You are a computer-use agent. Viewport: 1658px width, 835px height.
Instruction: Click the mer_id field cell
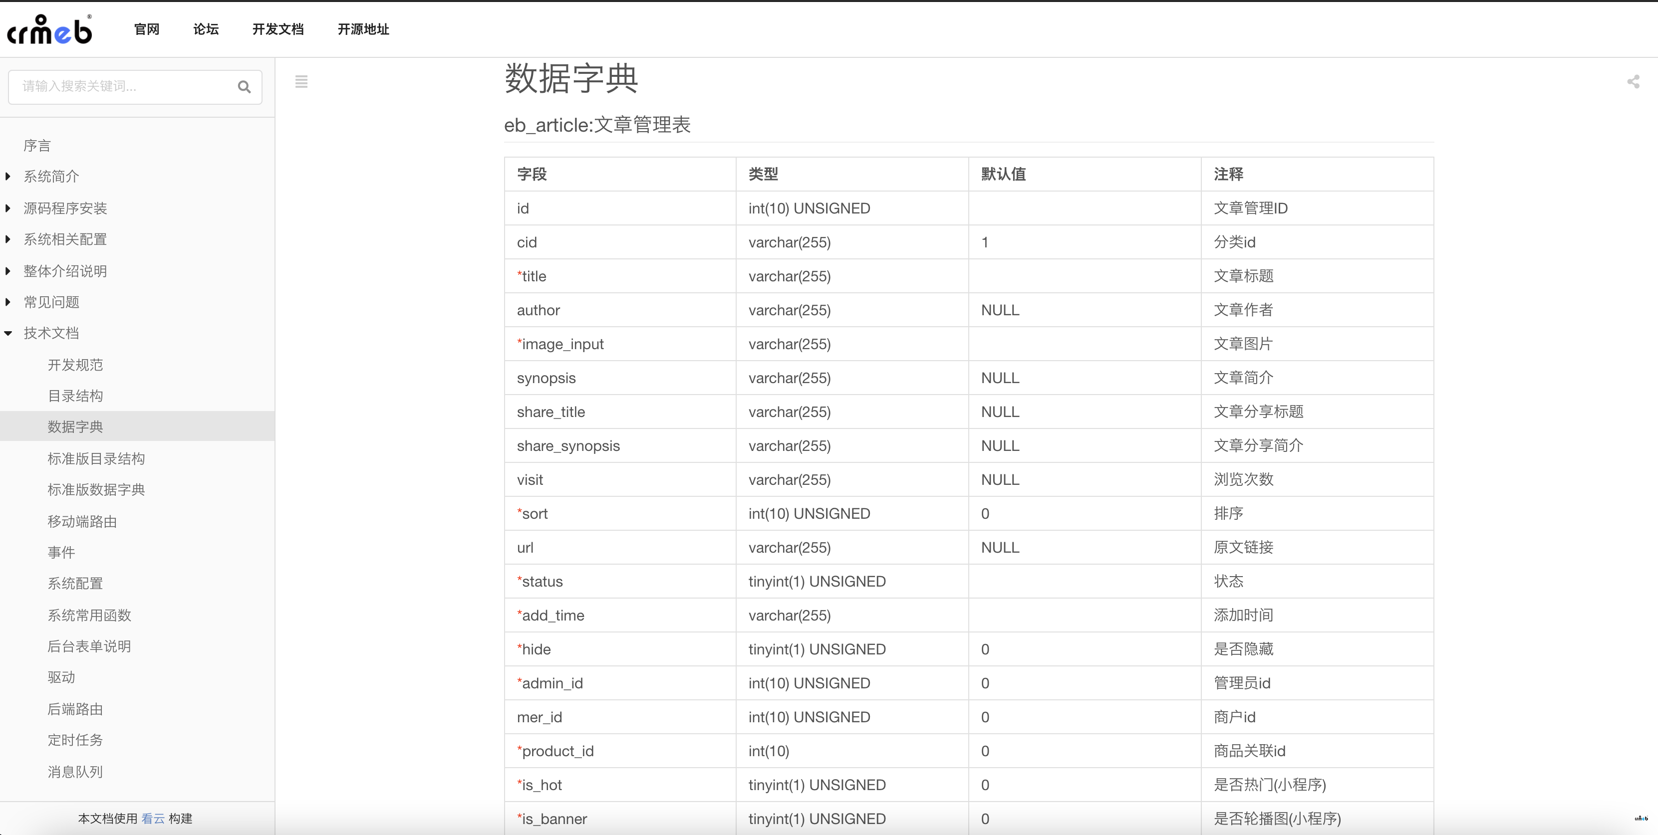[620, 717]
